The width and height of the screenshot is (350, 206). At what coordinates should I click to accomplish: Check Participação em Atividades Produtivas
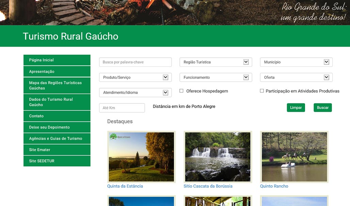tap(262, 91)
